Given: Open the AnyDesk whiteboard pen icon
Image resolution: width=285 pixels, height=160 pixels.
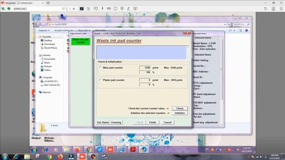Looking at the screenshot, I should coord(129,8).
